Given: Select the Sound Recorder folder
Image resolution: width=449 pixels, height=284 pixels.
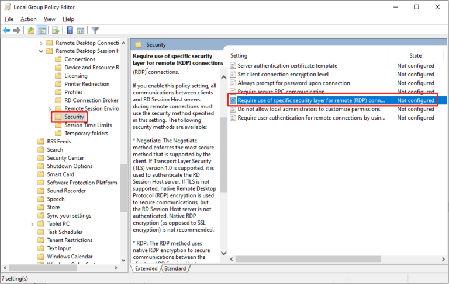Looking at the screenshot, I should [66, 191].
